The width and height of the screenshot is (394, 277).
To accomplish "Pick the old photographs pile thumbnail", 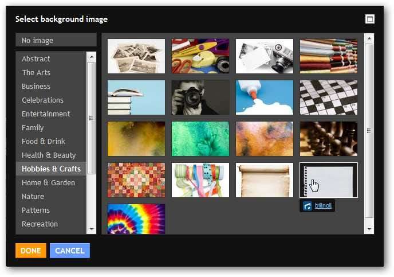I will (x=136, y=56).
